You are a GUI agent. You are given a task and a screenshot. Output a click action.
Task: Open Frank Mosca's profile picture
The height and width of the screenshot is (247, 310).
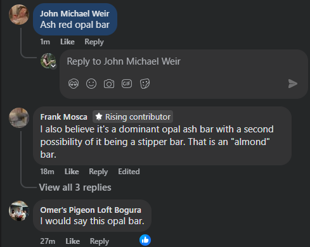click(19, 118)
